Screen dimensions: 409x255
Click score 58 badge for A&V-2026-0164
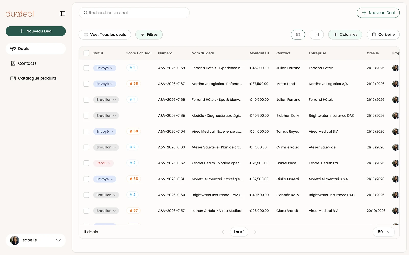pos(133,131)
